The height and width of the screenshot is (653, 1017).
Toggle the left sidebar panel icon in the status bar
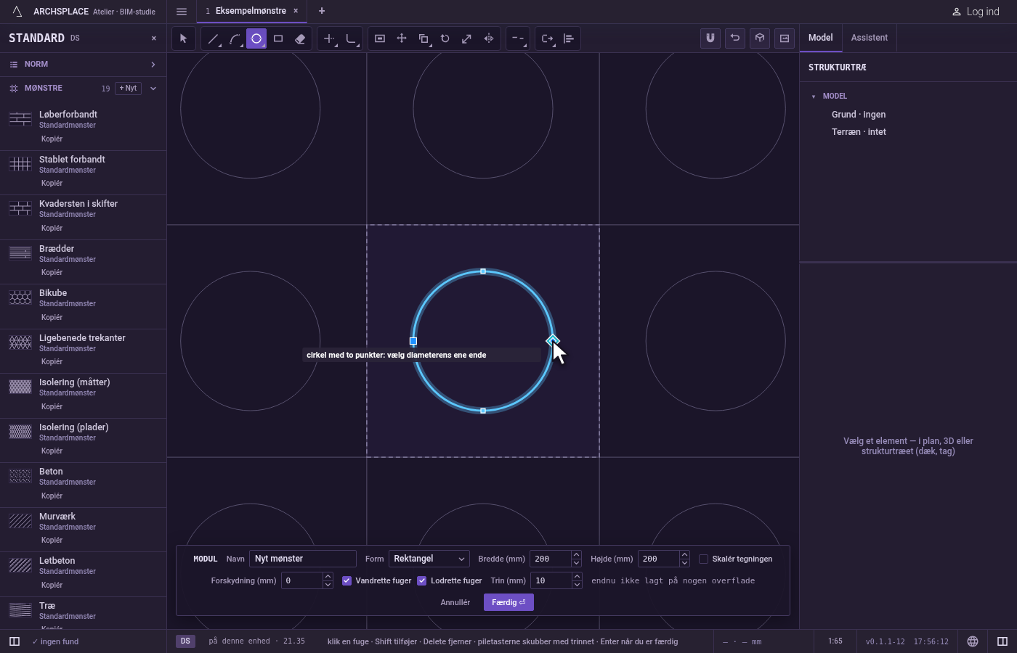[15, 641]
